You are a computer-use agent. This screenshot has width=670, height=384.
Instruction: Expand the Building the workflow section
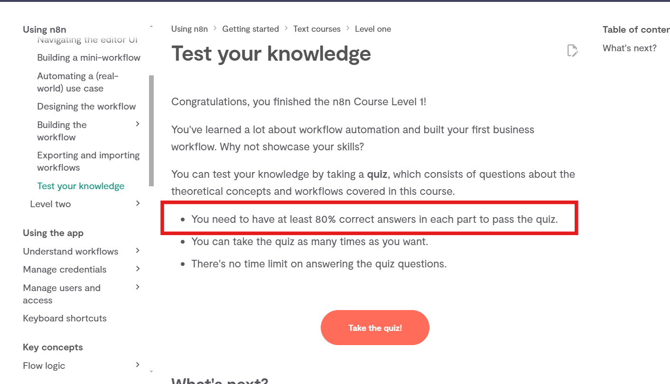[x=138, y=124]
